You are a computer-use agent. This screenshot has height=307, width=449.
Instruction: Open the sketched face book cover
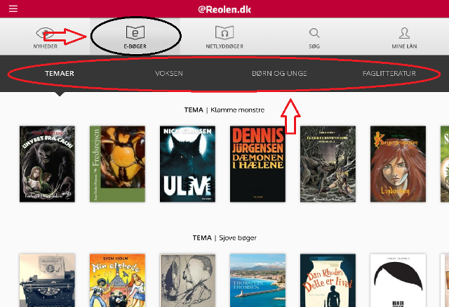coord(187,280)
